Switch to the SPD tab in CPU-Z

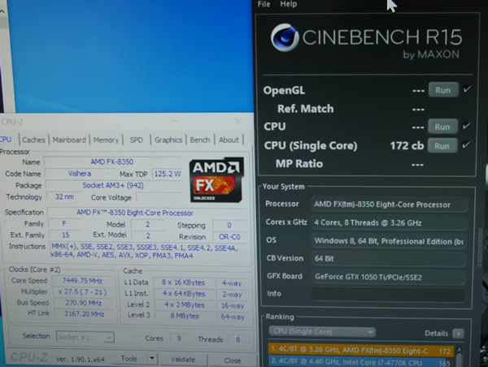(x=137, y=140)
